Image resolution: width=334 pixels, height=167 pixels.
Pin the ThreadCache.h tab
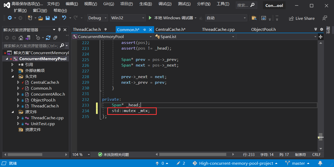tap(105, 30)
